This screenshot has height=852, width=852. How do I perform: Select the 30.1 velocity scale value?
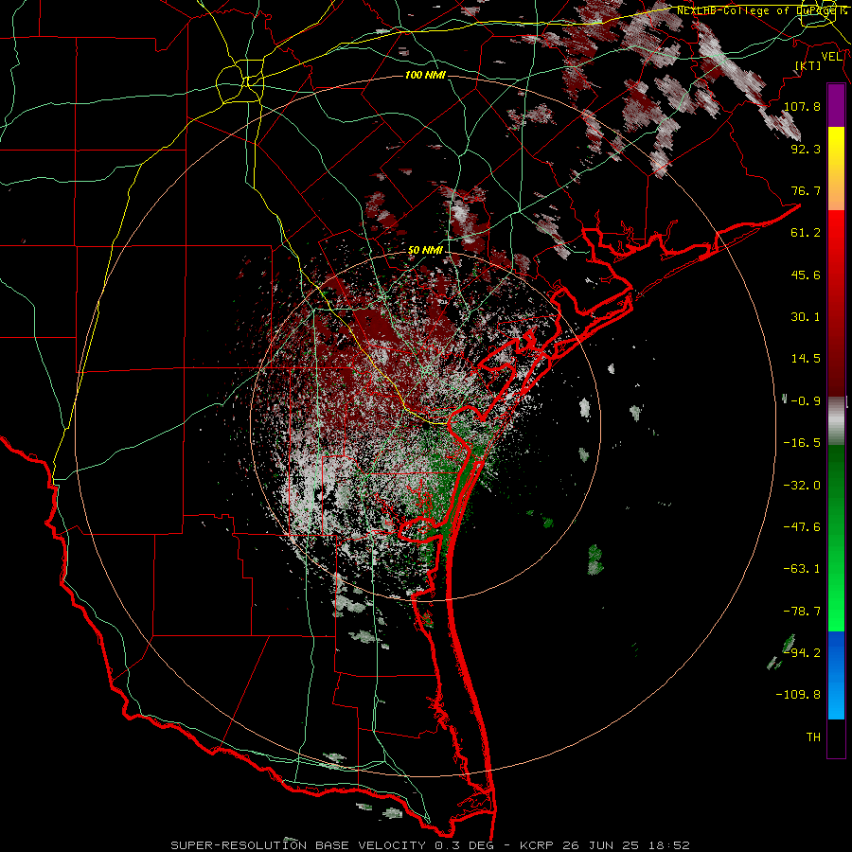[x=806, y=317]
